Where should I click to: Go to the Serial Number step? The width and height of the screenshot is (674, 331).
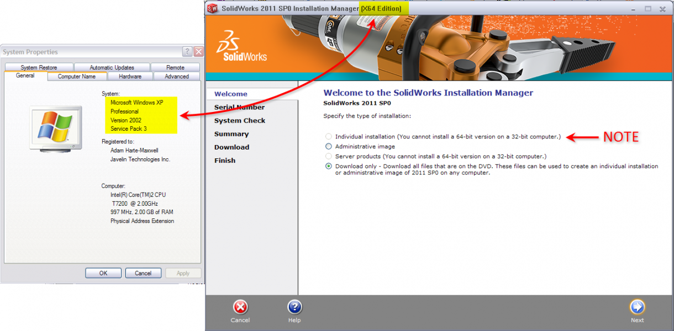tap(239, 107)
